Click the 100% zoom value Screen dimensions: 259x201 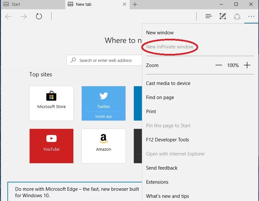pyautogui.click(x=233, y=65)
